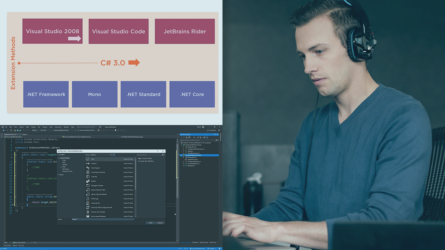The height and width of the screenshot is (250, 445).
Task: Click the Add New Item help icon
Action: click(157, 151)
